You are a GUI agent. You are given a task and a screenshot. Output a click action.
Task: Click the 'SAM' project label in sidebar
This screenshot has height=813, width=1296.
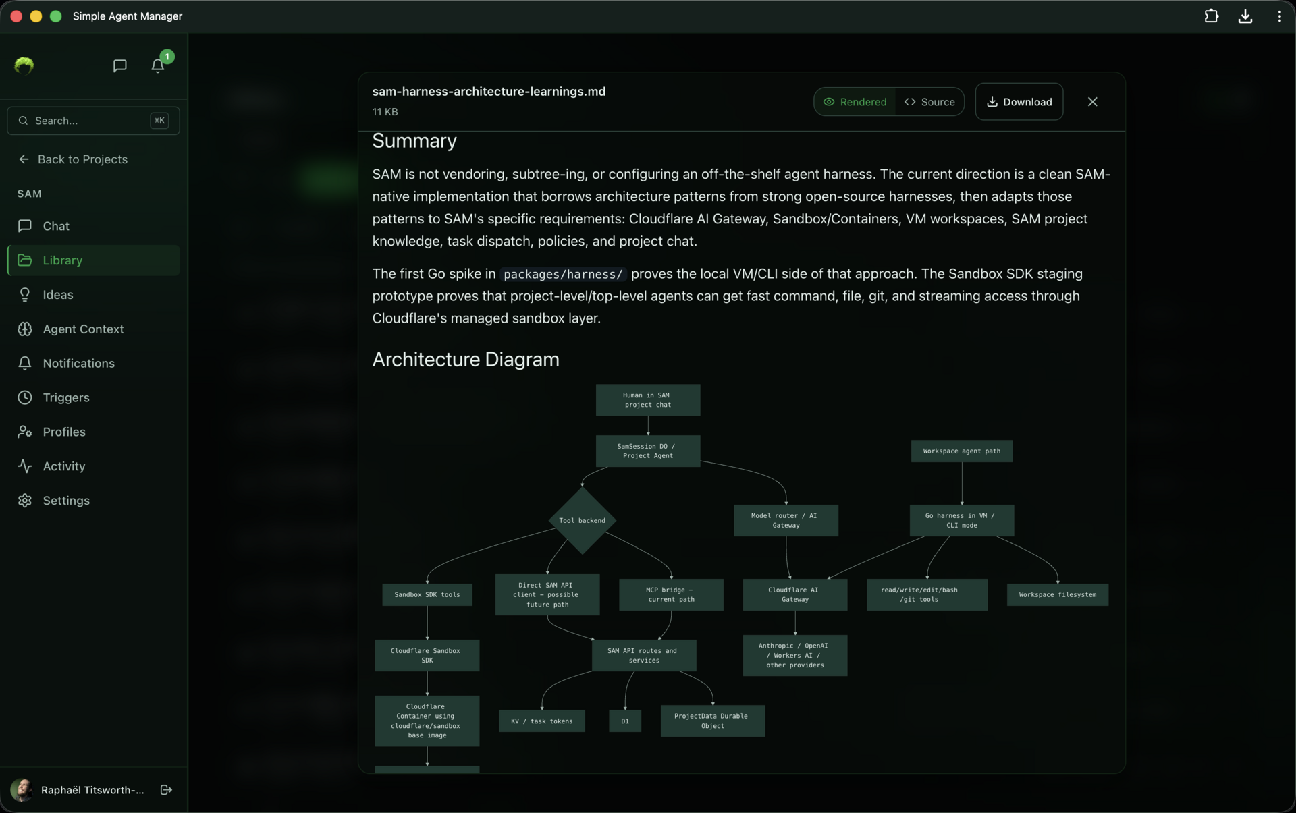point(29,194)
